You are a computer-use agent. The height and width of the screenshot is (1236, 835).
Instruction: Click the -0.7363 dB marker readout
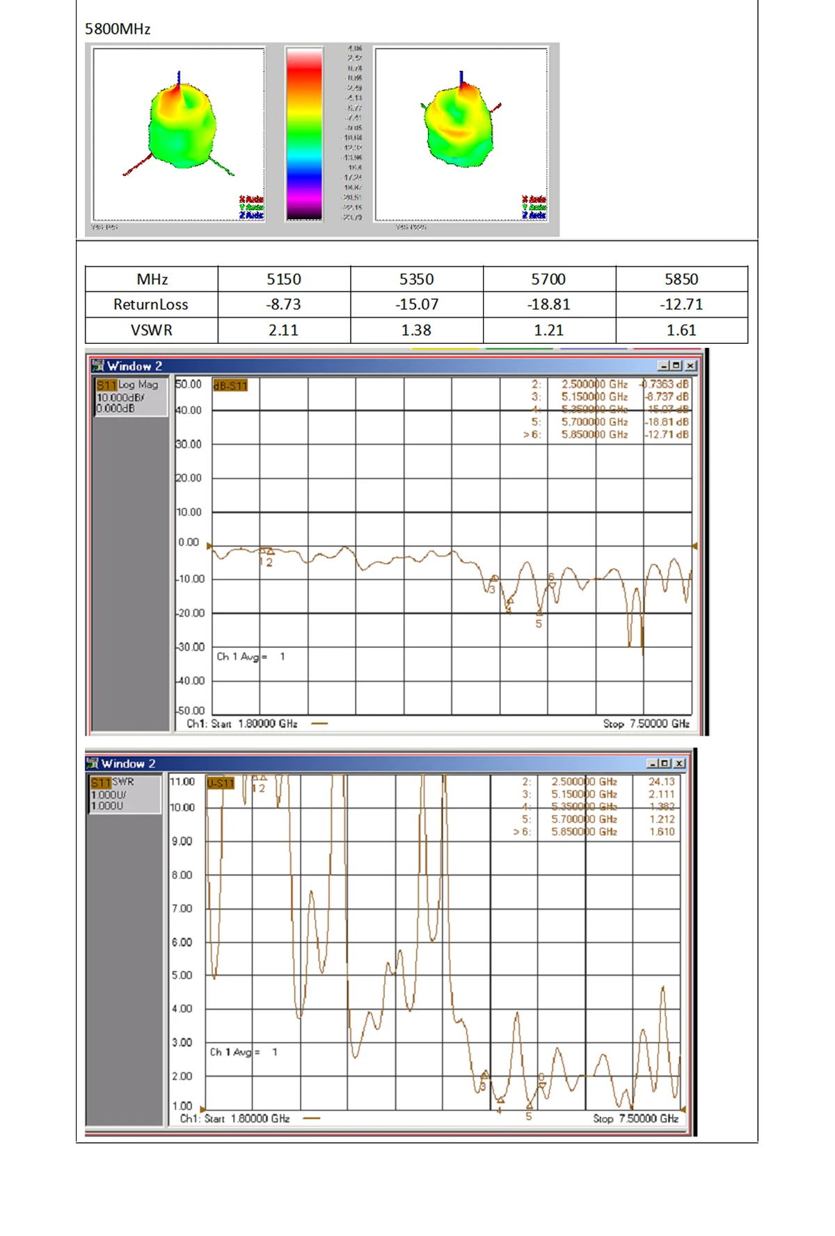pos(665,384)
